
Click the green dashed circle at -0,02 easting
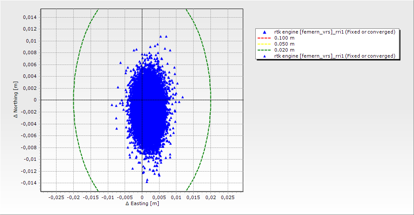click(73, 100)
